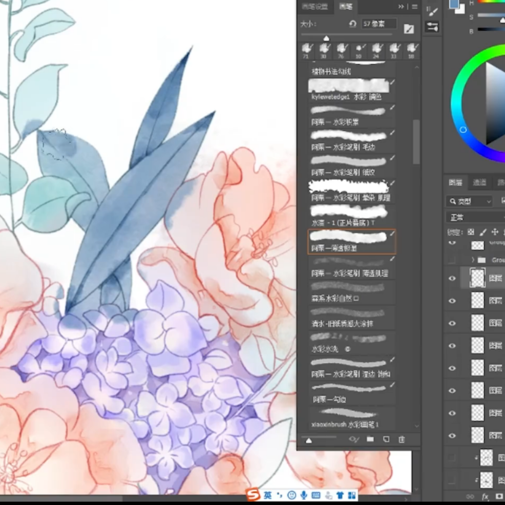Hide the layer directly below the selected layer
Image resolution: width=505 pixels, height=505 pixels.
[452, 301]
